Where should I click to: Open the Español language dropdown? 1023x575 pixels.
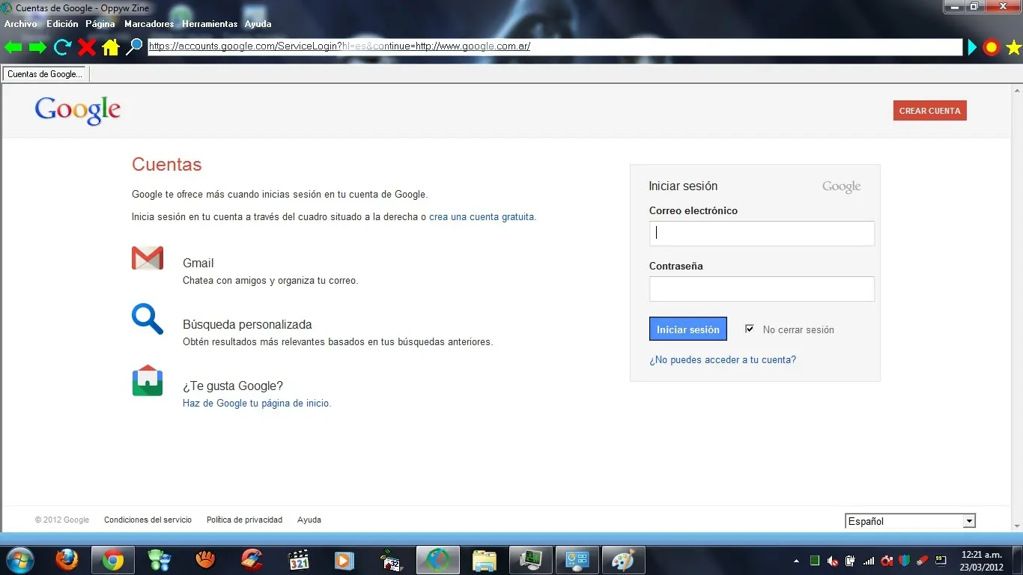[x=910, y=521]
